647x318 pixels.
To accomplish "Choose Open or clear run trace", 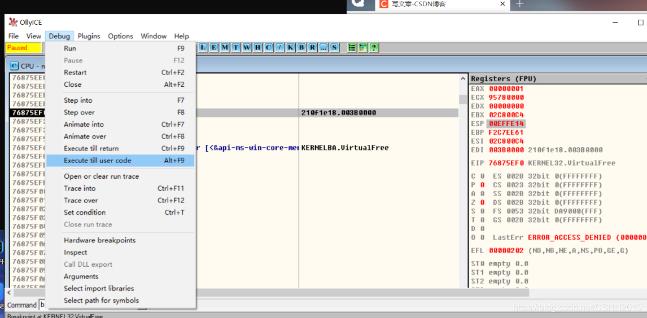I will 120,176.
